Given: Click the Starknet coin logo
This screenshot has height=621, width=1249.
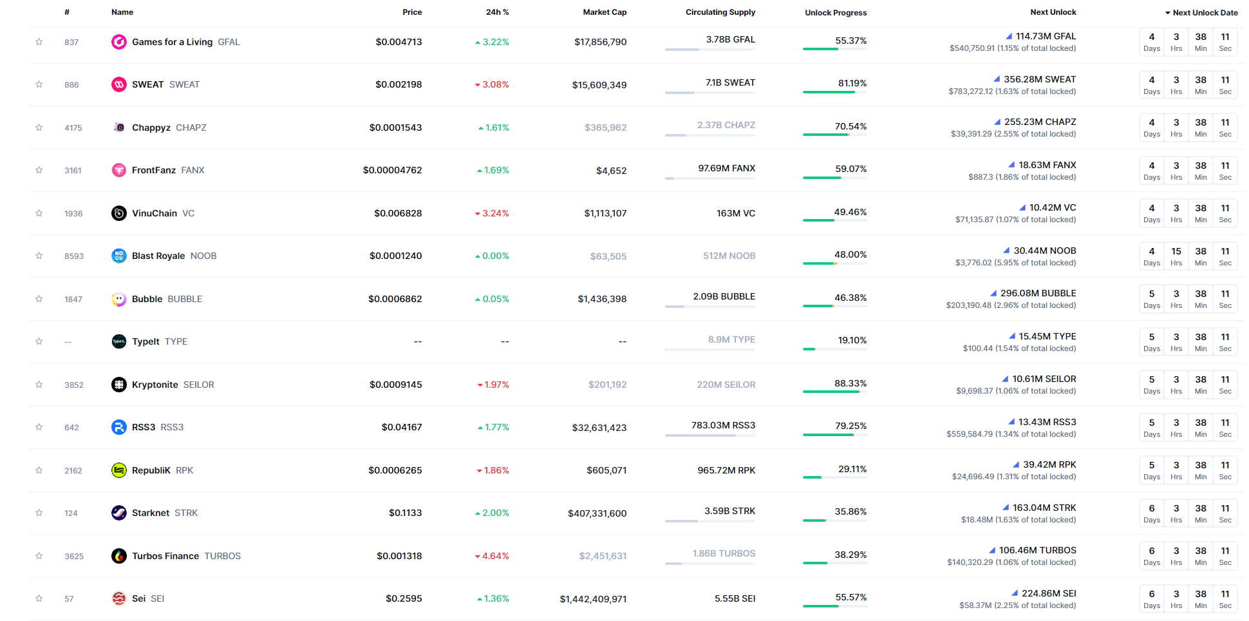Looking at the screenshot, I should tap(118, 513).
